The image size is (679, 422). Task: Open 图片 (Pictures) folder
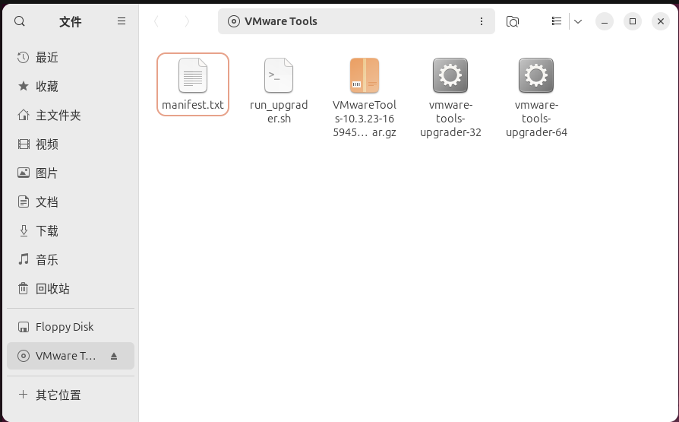point(71,173)
